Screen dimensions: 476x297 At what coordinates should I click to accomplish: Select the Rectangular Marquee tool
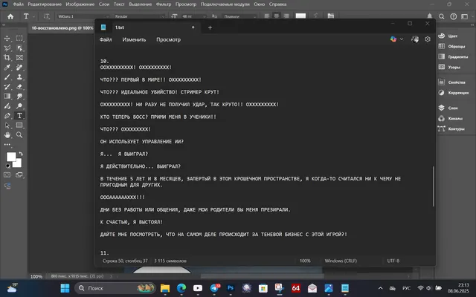19,39
